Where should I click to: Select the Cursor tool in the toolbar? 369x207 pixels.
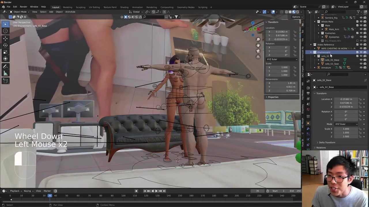point(5,31)
